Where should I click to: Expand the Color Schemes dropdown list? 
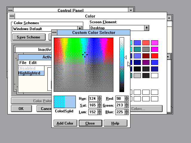click(80, 29)
